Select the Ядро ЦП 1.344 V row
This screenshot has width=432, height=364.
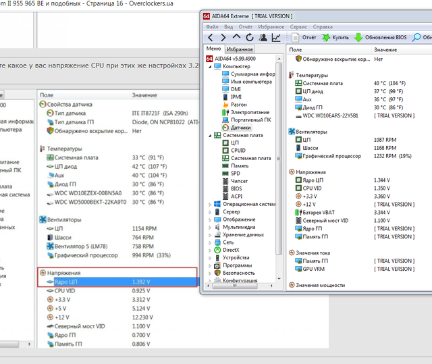click(x=358, y=180)
